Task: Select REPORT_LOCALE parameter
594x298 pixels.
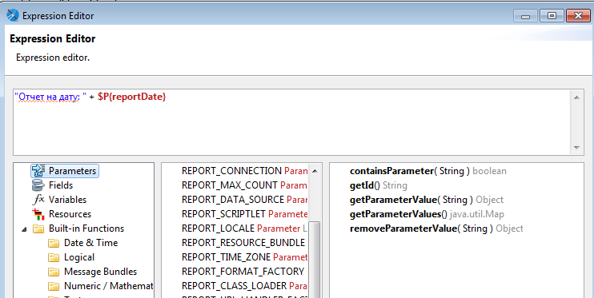Action: [244, 228]
